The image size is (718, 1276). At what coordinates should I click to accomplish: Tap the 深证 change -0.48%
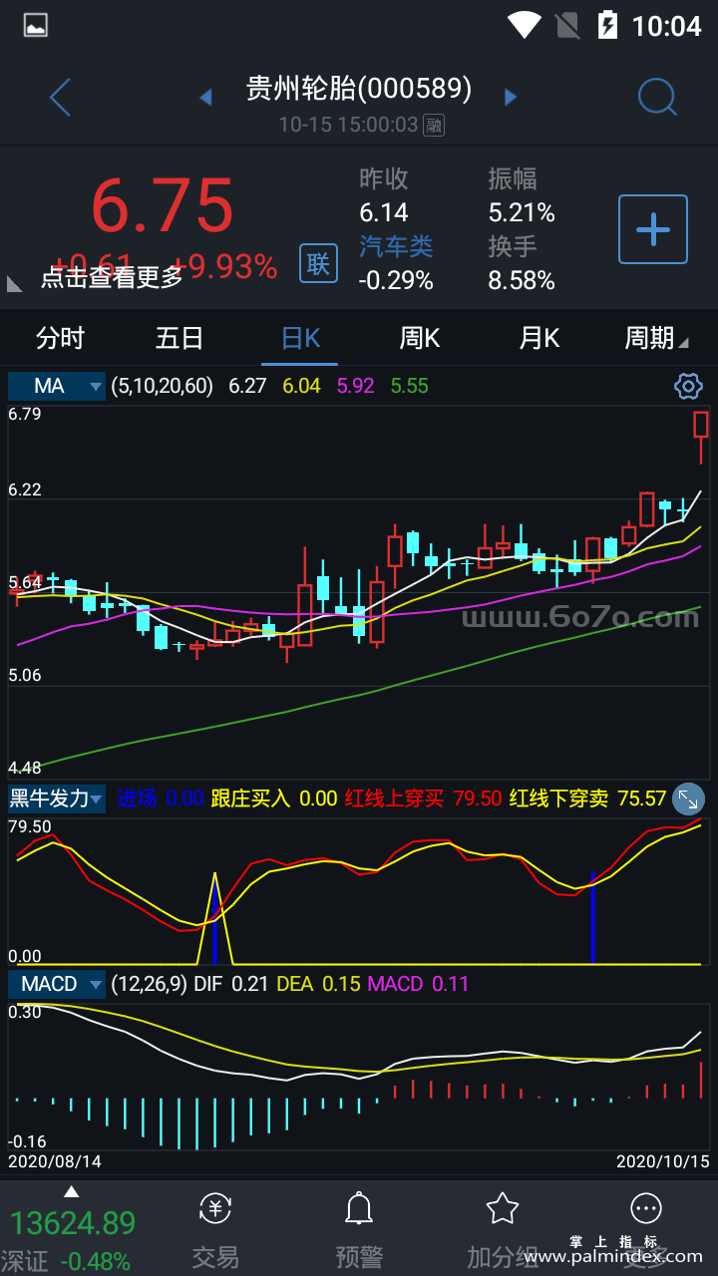point(95,1261)
